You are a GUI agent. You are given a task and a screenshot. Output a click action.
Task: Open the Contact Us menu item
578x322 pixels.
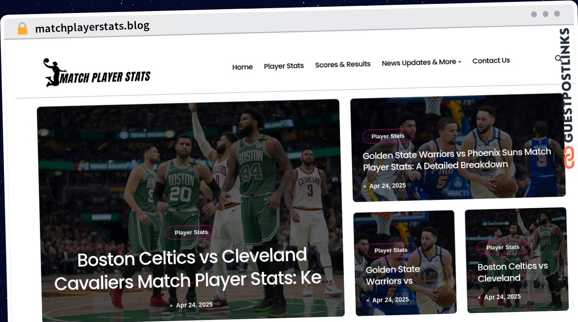pos(491,61)
